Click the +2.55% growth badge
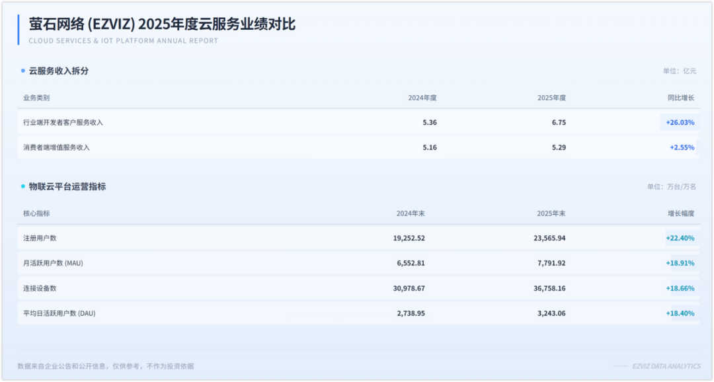 (682, 147)
